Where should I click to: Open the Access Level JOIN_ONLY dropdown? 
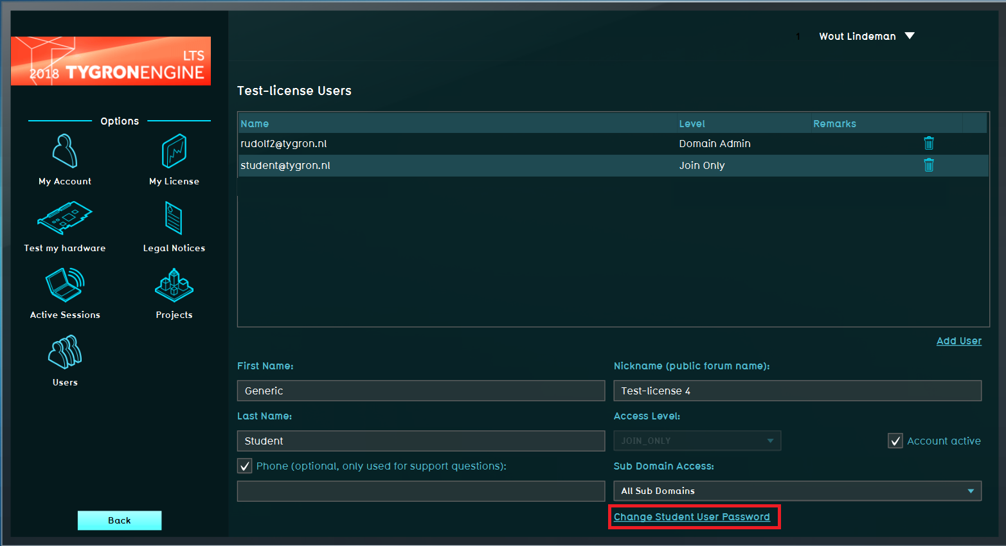[x=697, y=441]
